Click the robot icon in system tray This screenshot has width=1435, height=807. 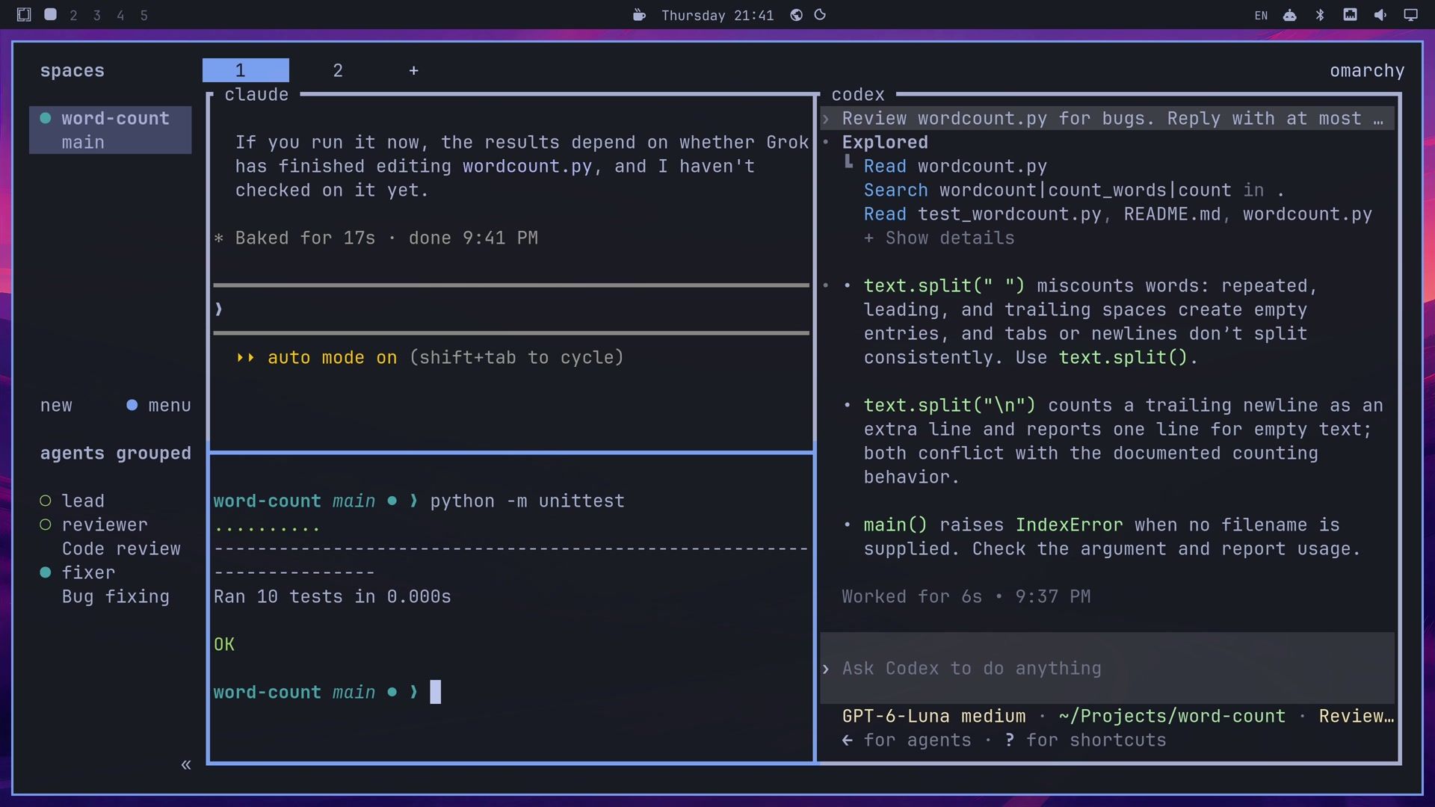(x=1290, y=15)
